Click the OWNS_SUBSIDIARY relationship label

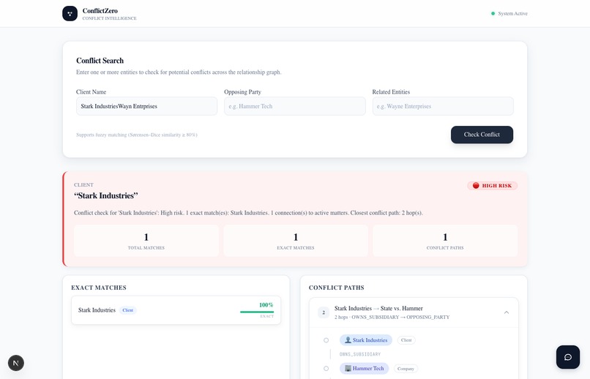click(360, 354)
